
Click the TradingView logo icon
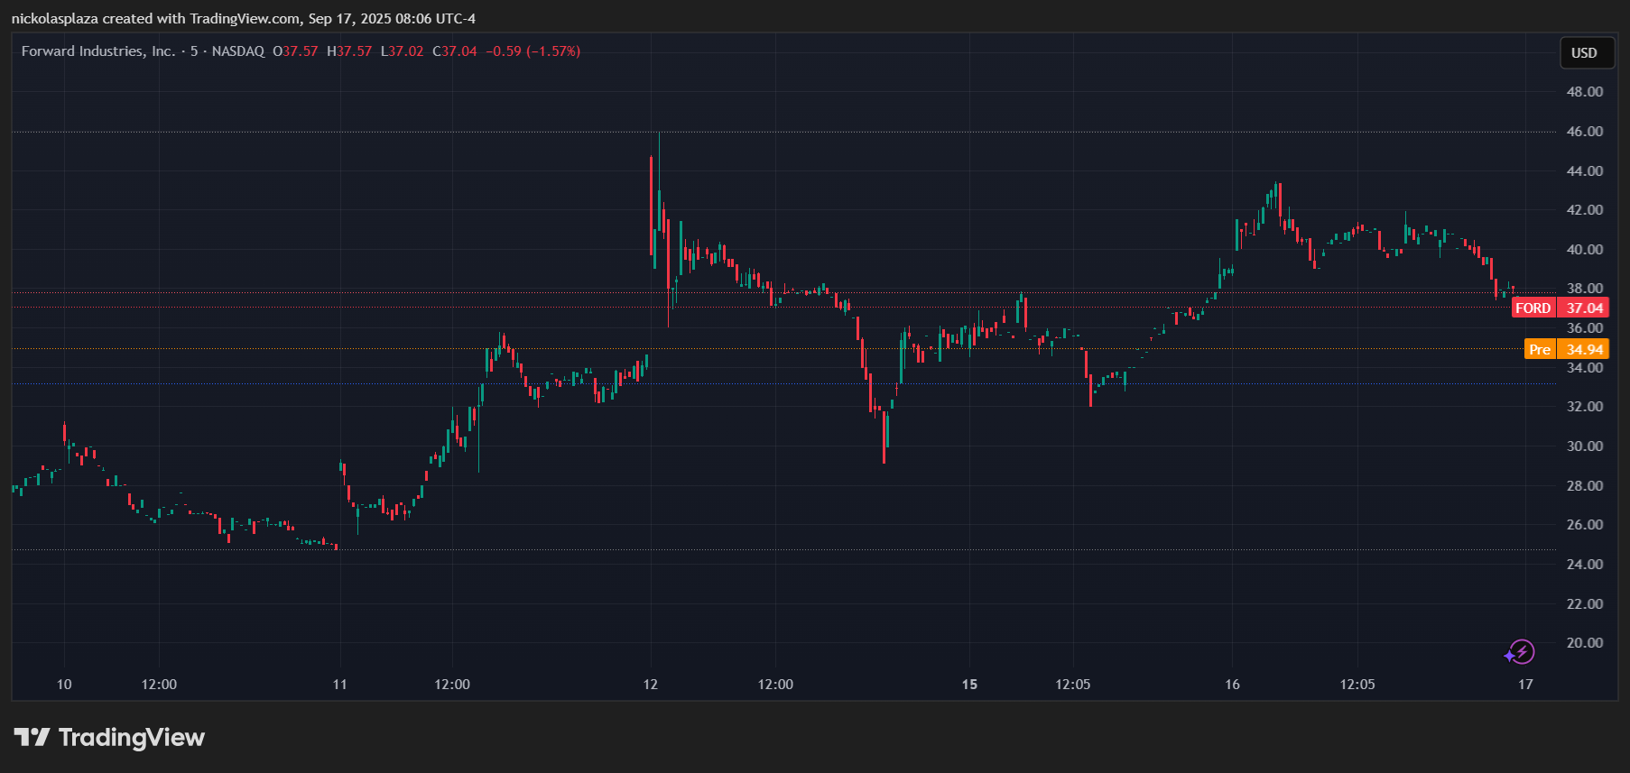[x=32, y=738]
